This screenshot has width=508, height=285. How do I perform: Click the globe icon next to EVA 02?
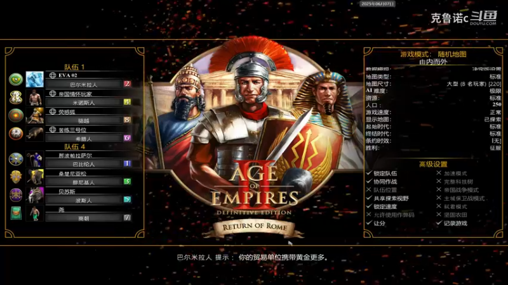tap(53, 75)
